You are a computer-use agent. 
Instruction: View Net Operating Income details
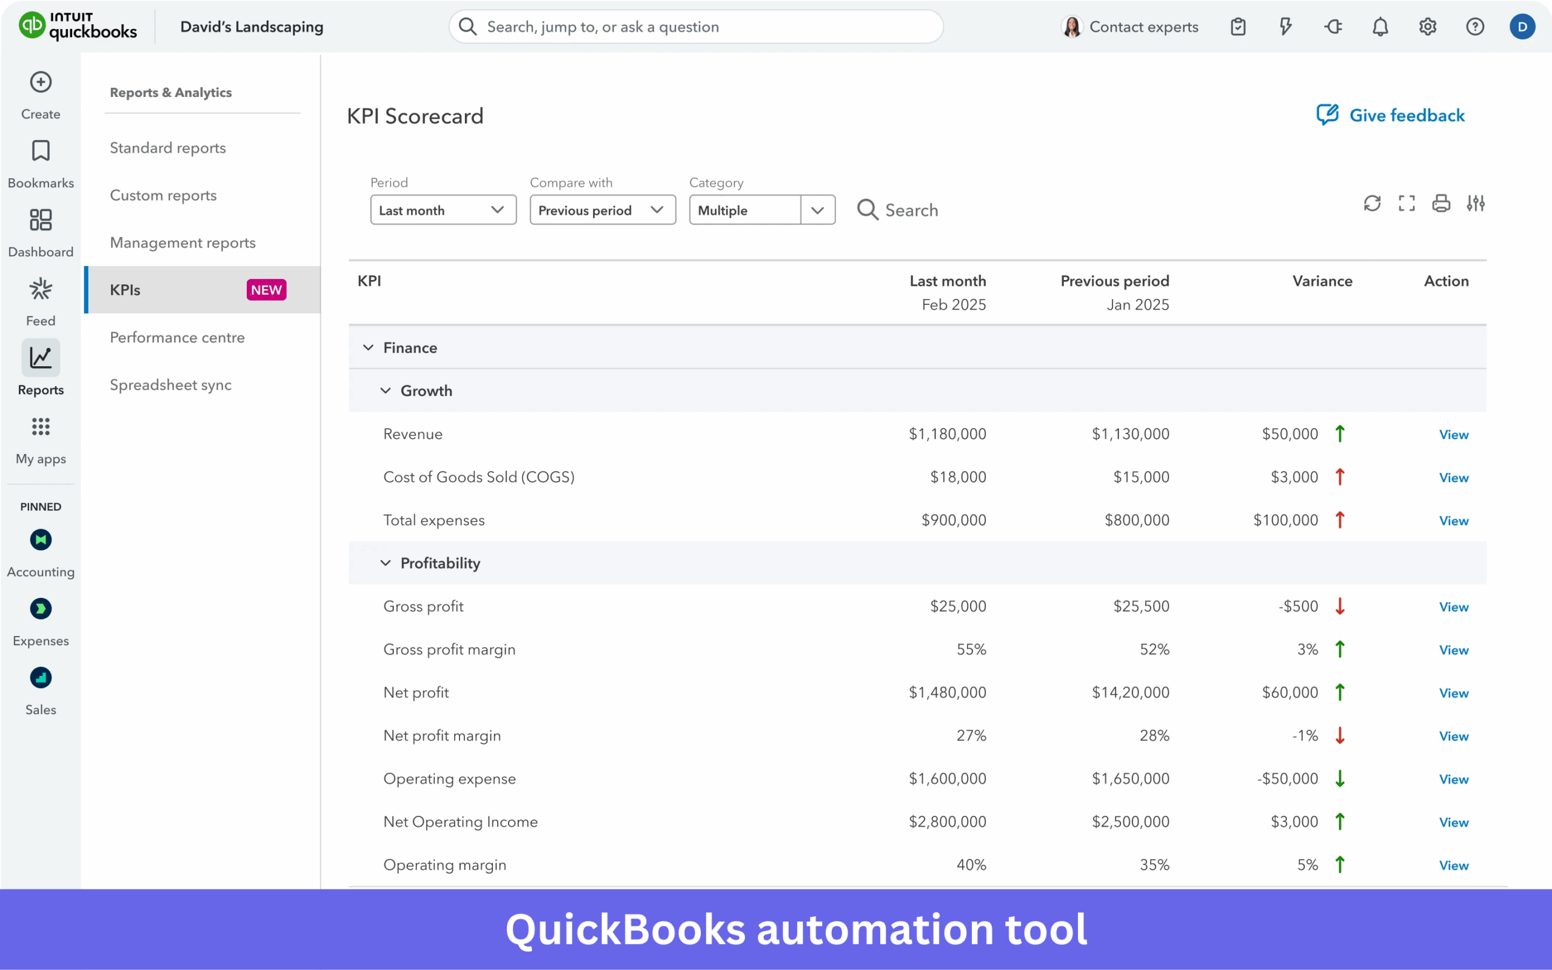1453,822
